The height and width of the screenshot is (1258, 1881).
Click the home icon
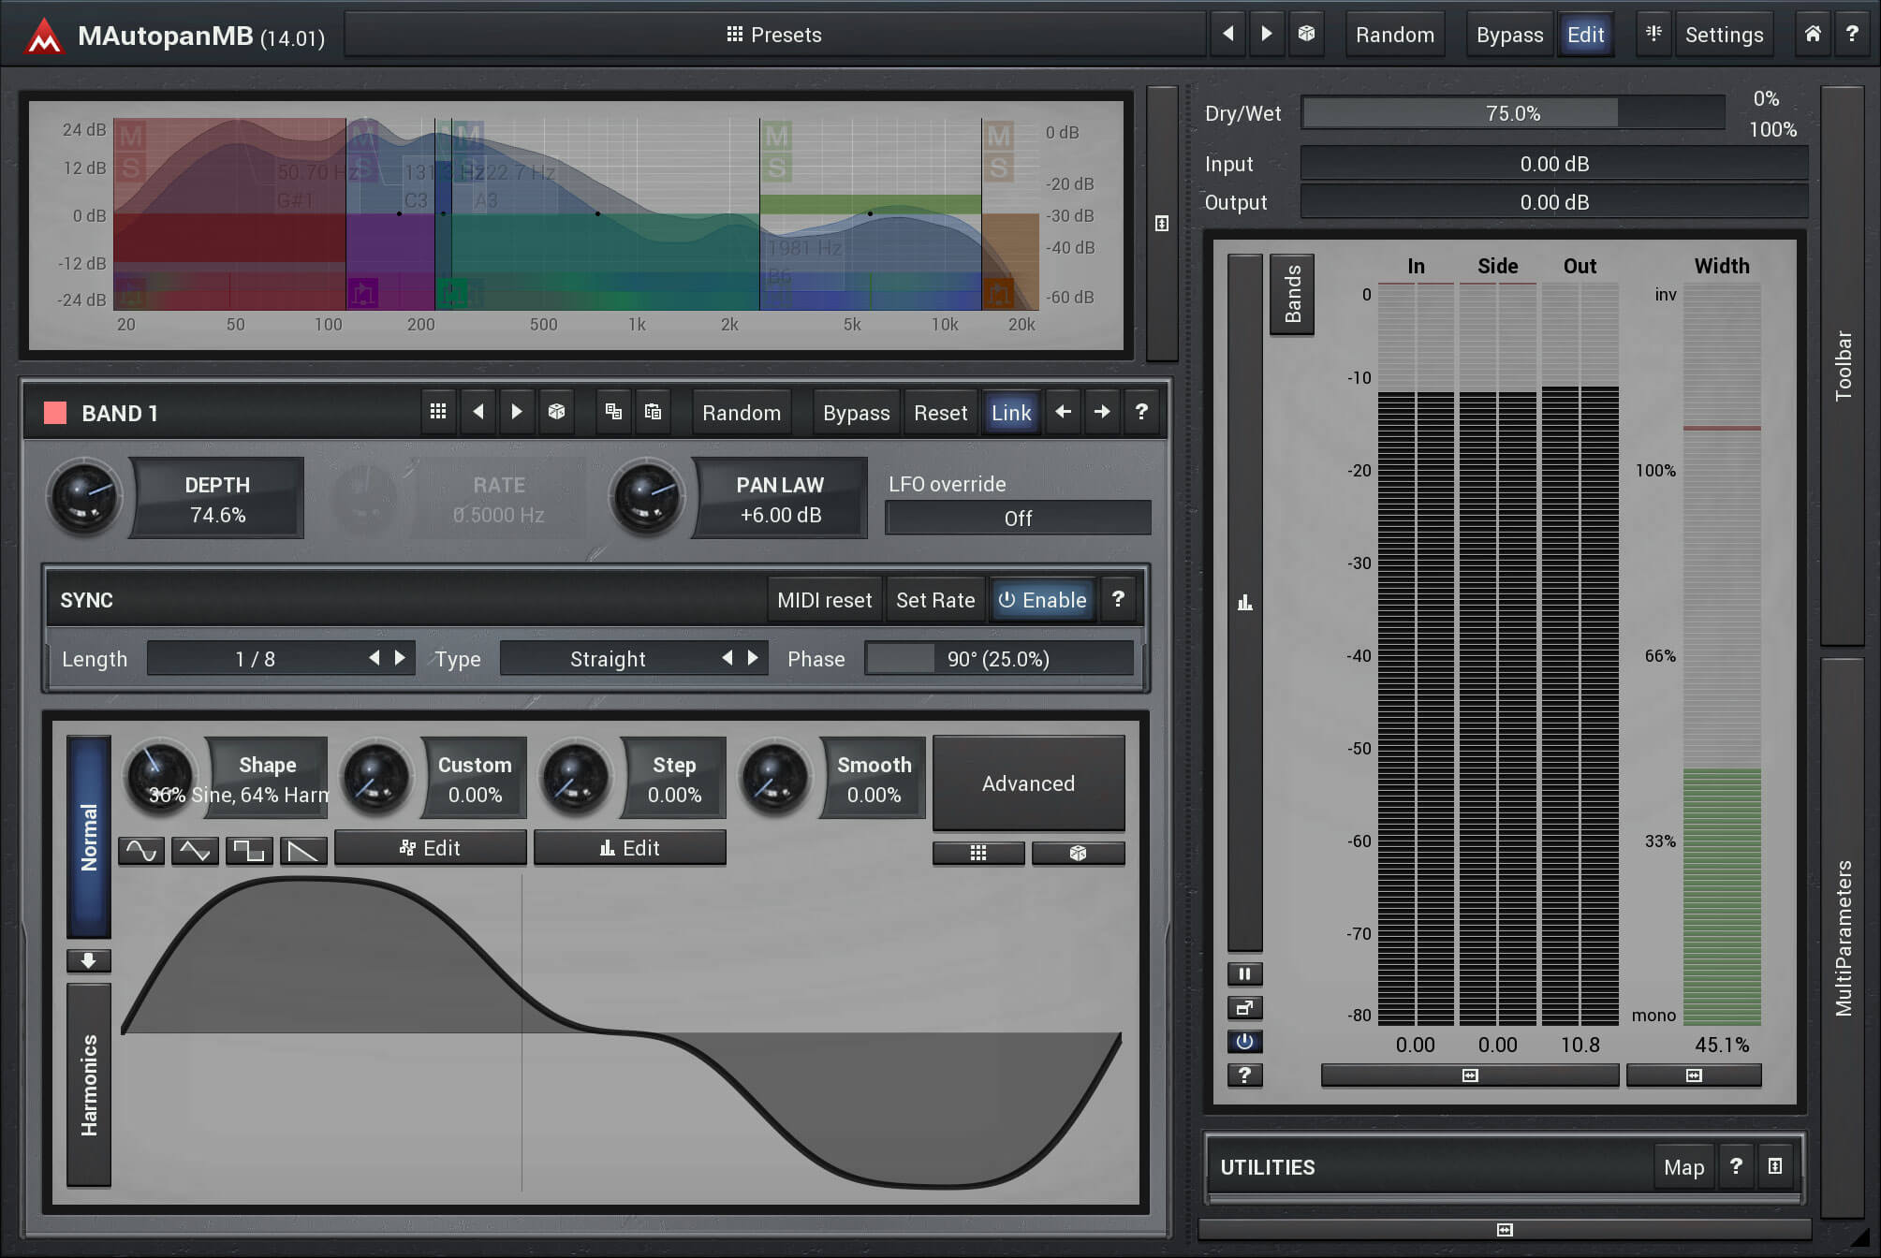click(1813, 35)
